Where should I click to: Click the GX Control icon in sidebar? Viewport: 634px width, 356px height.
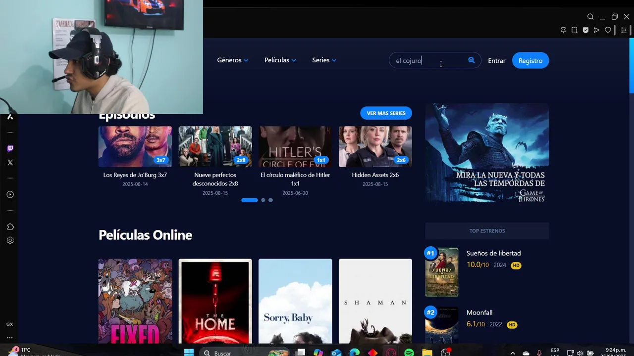pyautogui.click(x=10, y=324)
